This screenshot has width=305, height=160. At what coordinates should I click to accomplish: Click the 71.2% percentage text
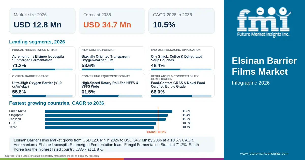19,65
